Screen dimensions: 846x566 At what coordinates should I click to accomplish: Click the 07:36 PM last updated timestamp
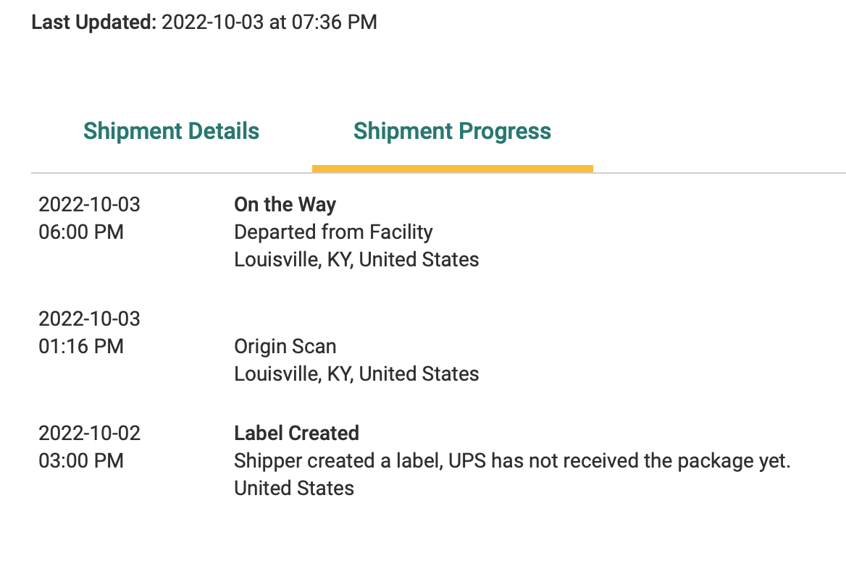click(334, 22)
